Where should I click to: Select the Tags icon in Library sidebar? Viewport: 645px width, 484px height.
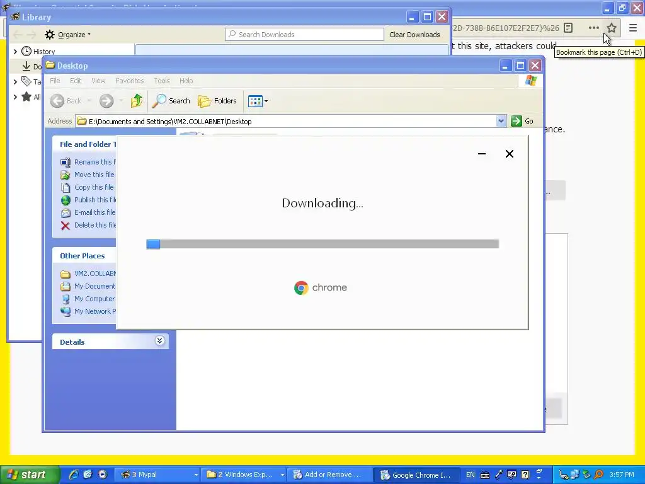[26, 81]
